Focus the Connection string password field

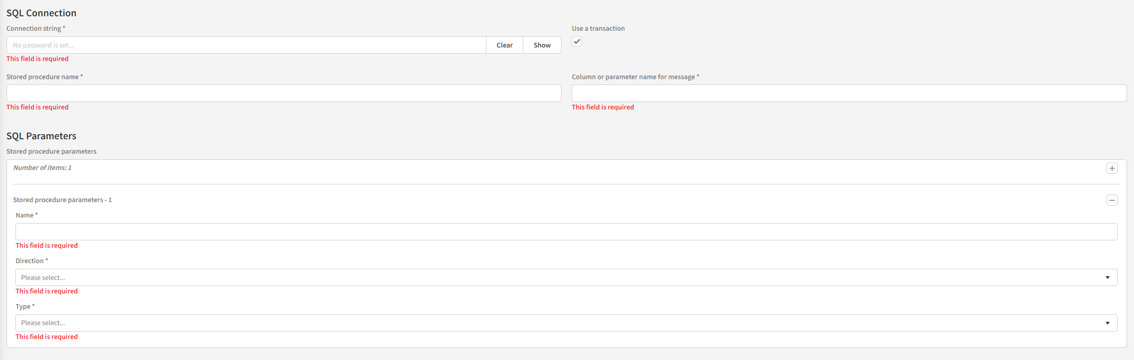click(246, 45)
